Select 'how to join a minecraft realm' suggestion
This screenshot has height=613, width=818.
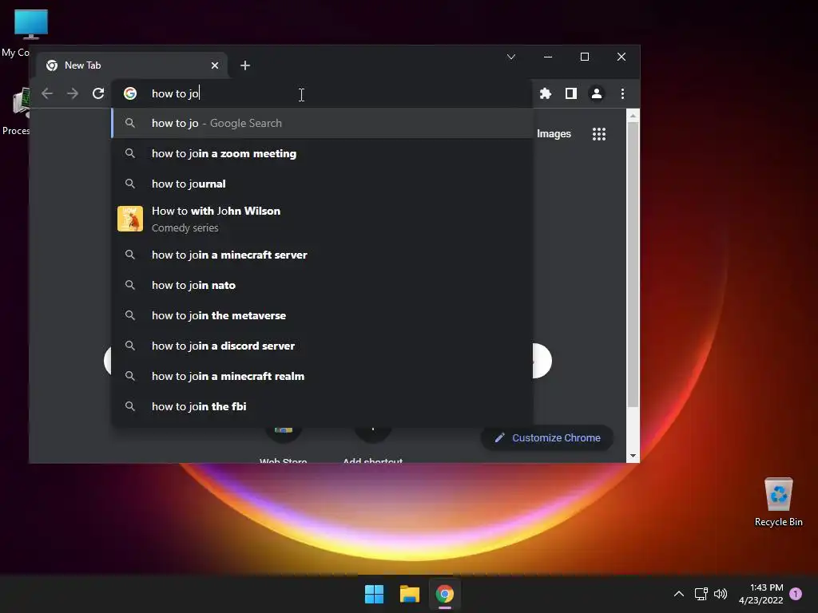coord(322,376)
